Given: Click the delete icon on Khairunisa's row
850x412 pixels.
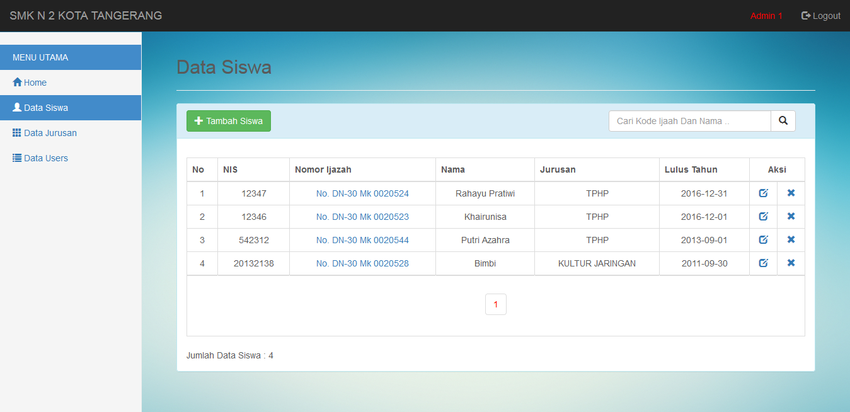Looking at the screenshot, I should click(791, 216).
